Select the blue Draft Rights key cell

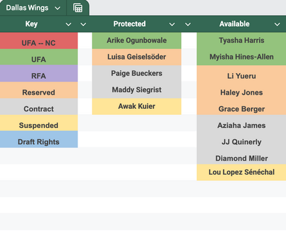click(38, 140)
